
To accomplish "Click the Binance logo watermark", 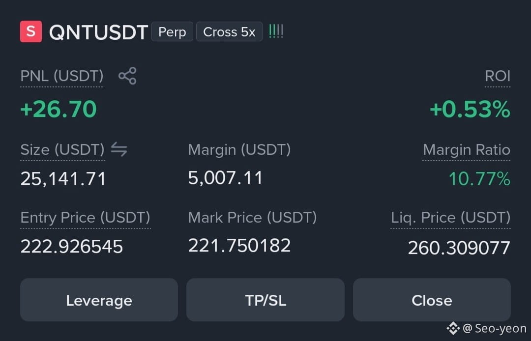I will pyautogui.click(x=453, y=328).
